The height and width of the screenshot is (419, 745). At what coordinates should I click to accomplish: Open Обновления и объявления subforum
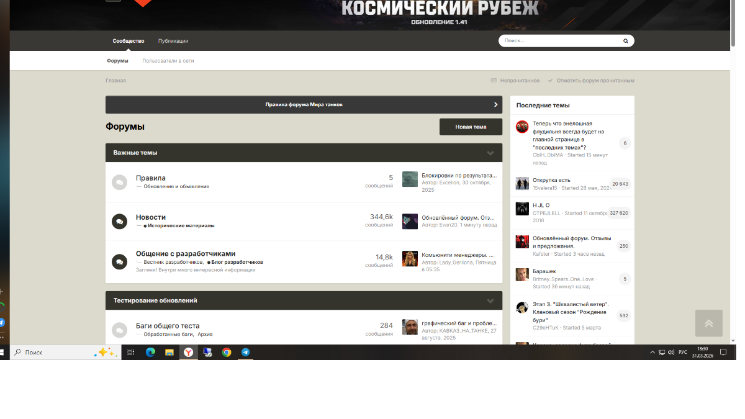176,186
